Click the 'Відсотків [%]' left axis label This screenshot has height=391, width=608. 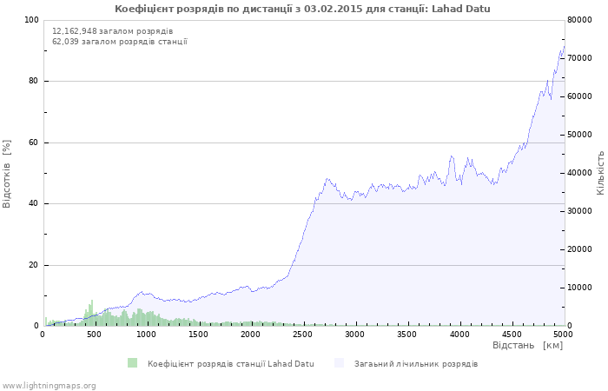tap(7, 173)
